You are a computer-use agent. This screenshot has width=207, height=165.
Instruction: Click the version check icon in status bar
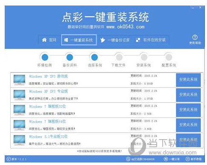[x=9, y=159]
